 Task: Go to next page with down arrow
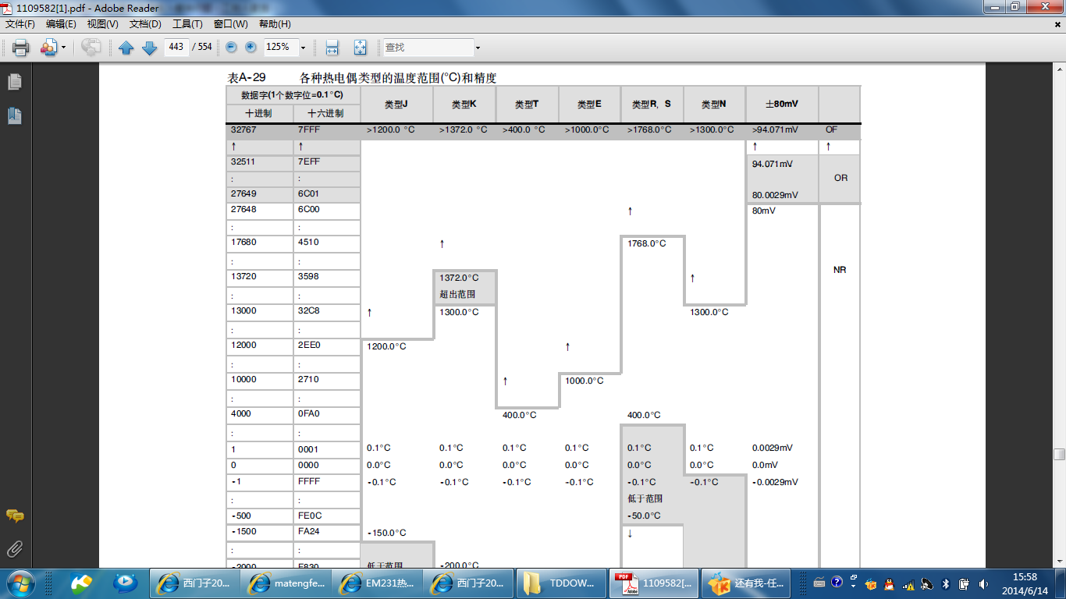[149, 48]
